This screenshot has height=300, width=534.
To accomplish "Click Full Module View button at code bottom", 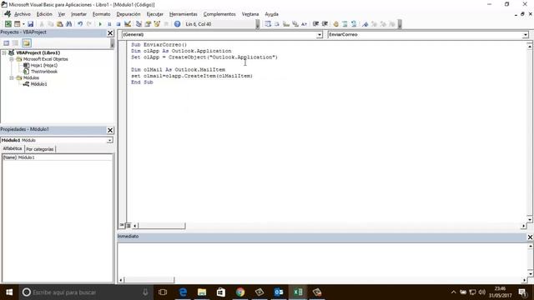I will (x=128, y=225).
